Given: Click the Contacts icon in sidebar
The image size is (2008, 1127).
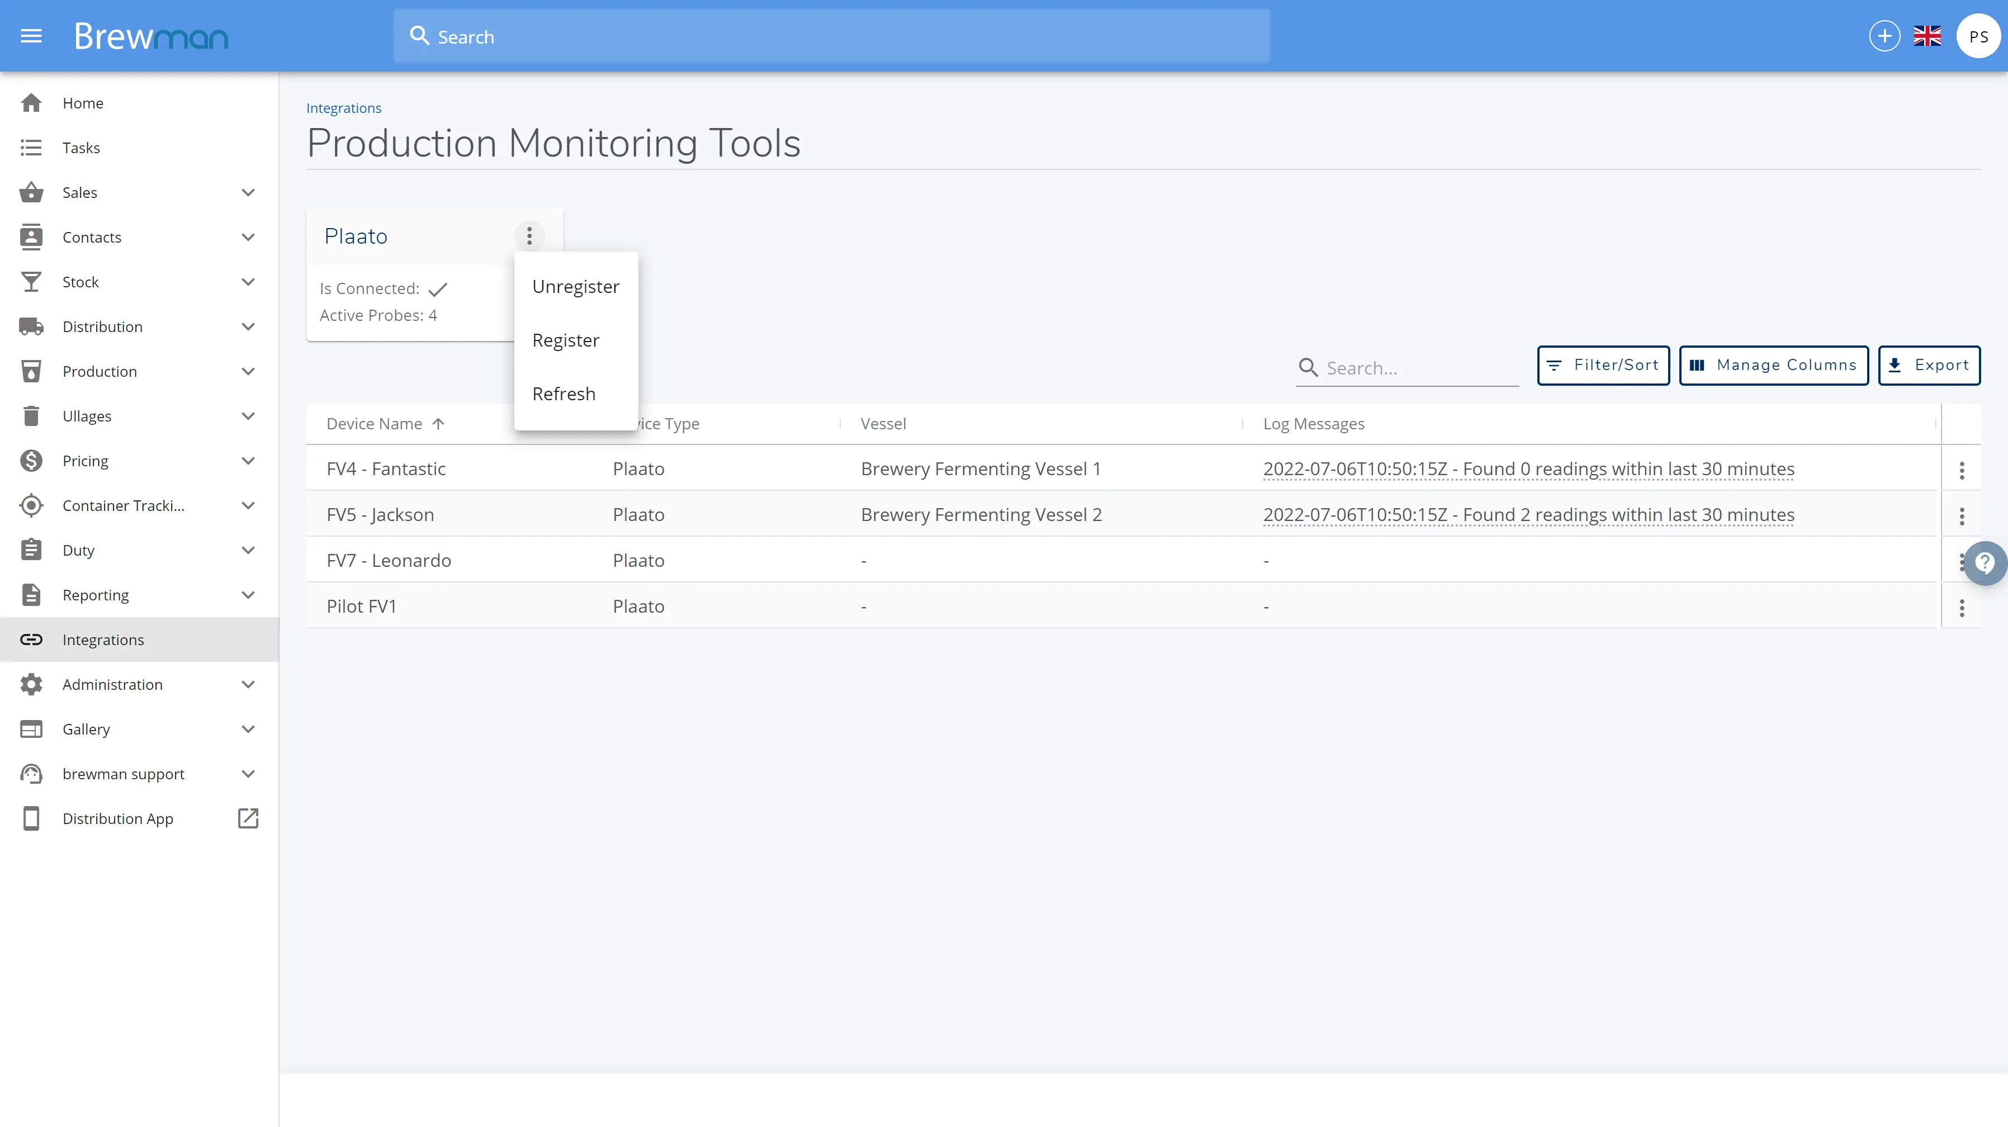Looking at the screenshot, I should (31, 237).
